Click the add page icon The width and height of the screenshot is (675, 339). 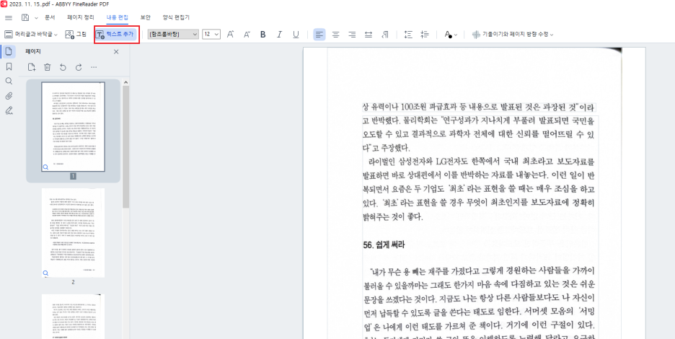point(32,67)
